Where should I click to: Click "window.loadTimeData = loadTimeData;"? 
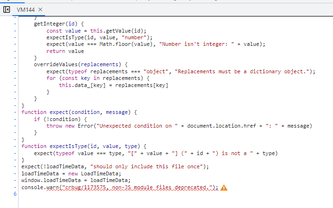click(x=76, y=180)
